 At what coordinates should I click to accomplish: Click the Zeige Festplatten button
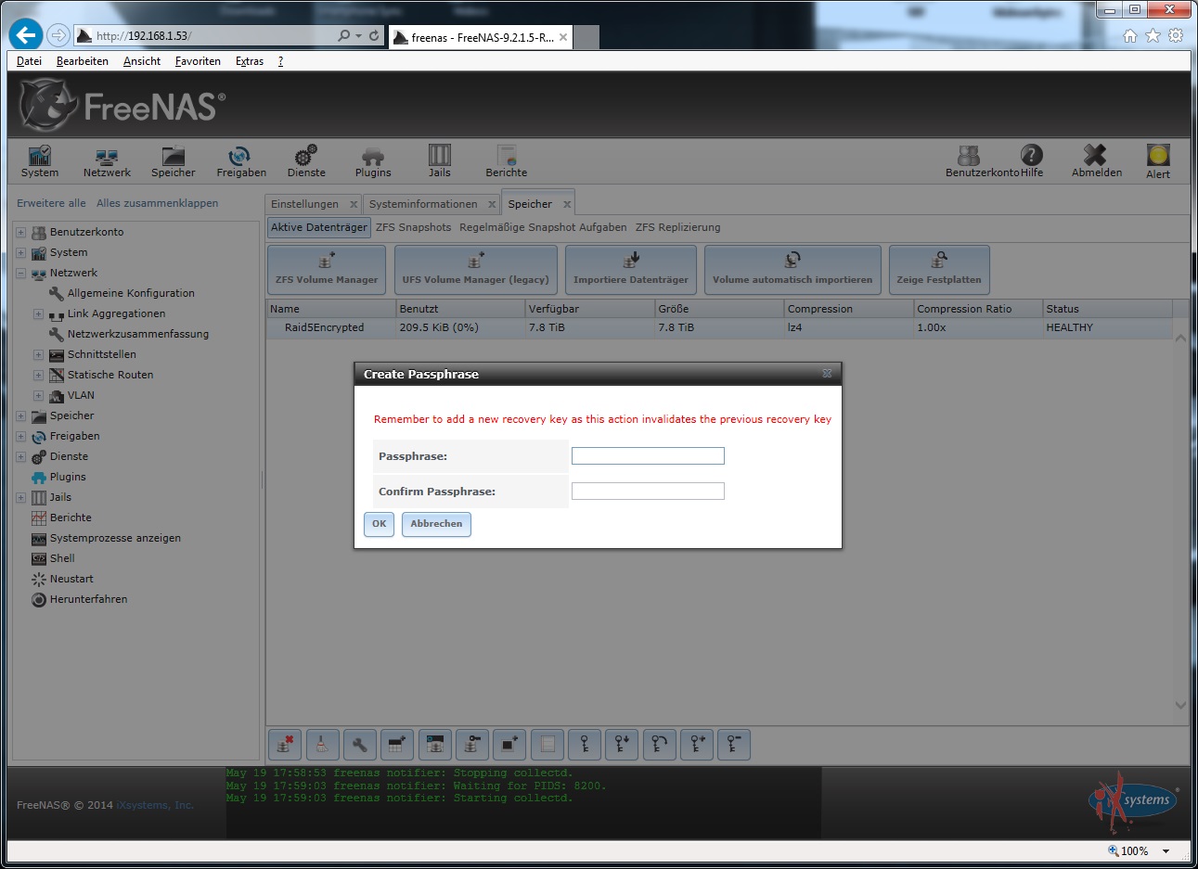(939, 270)
